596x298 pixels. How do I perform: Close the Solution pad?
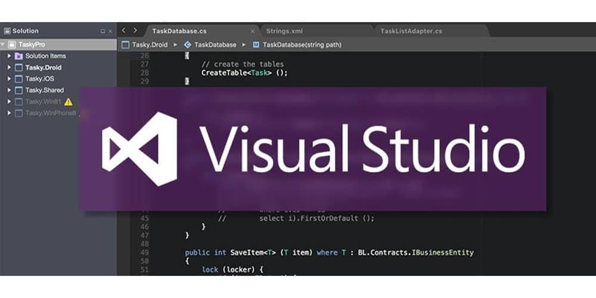(111, 31)
